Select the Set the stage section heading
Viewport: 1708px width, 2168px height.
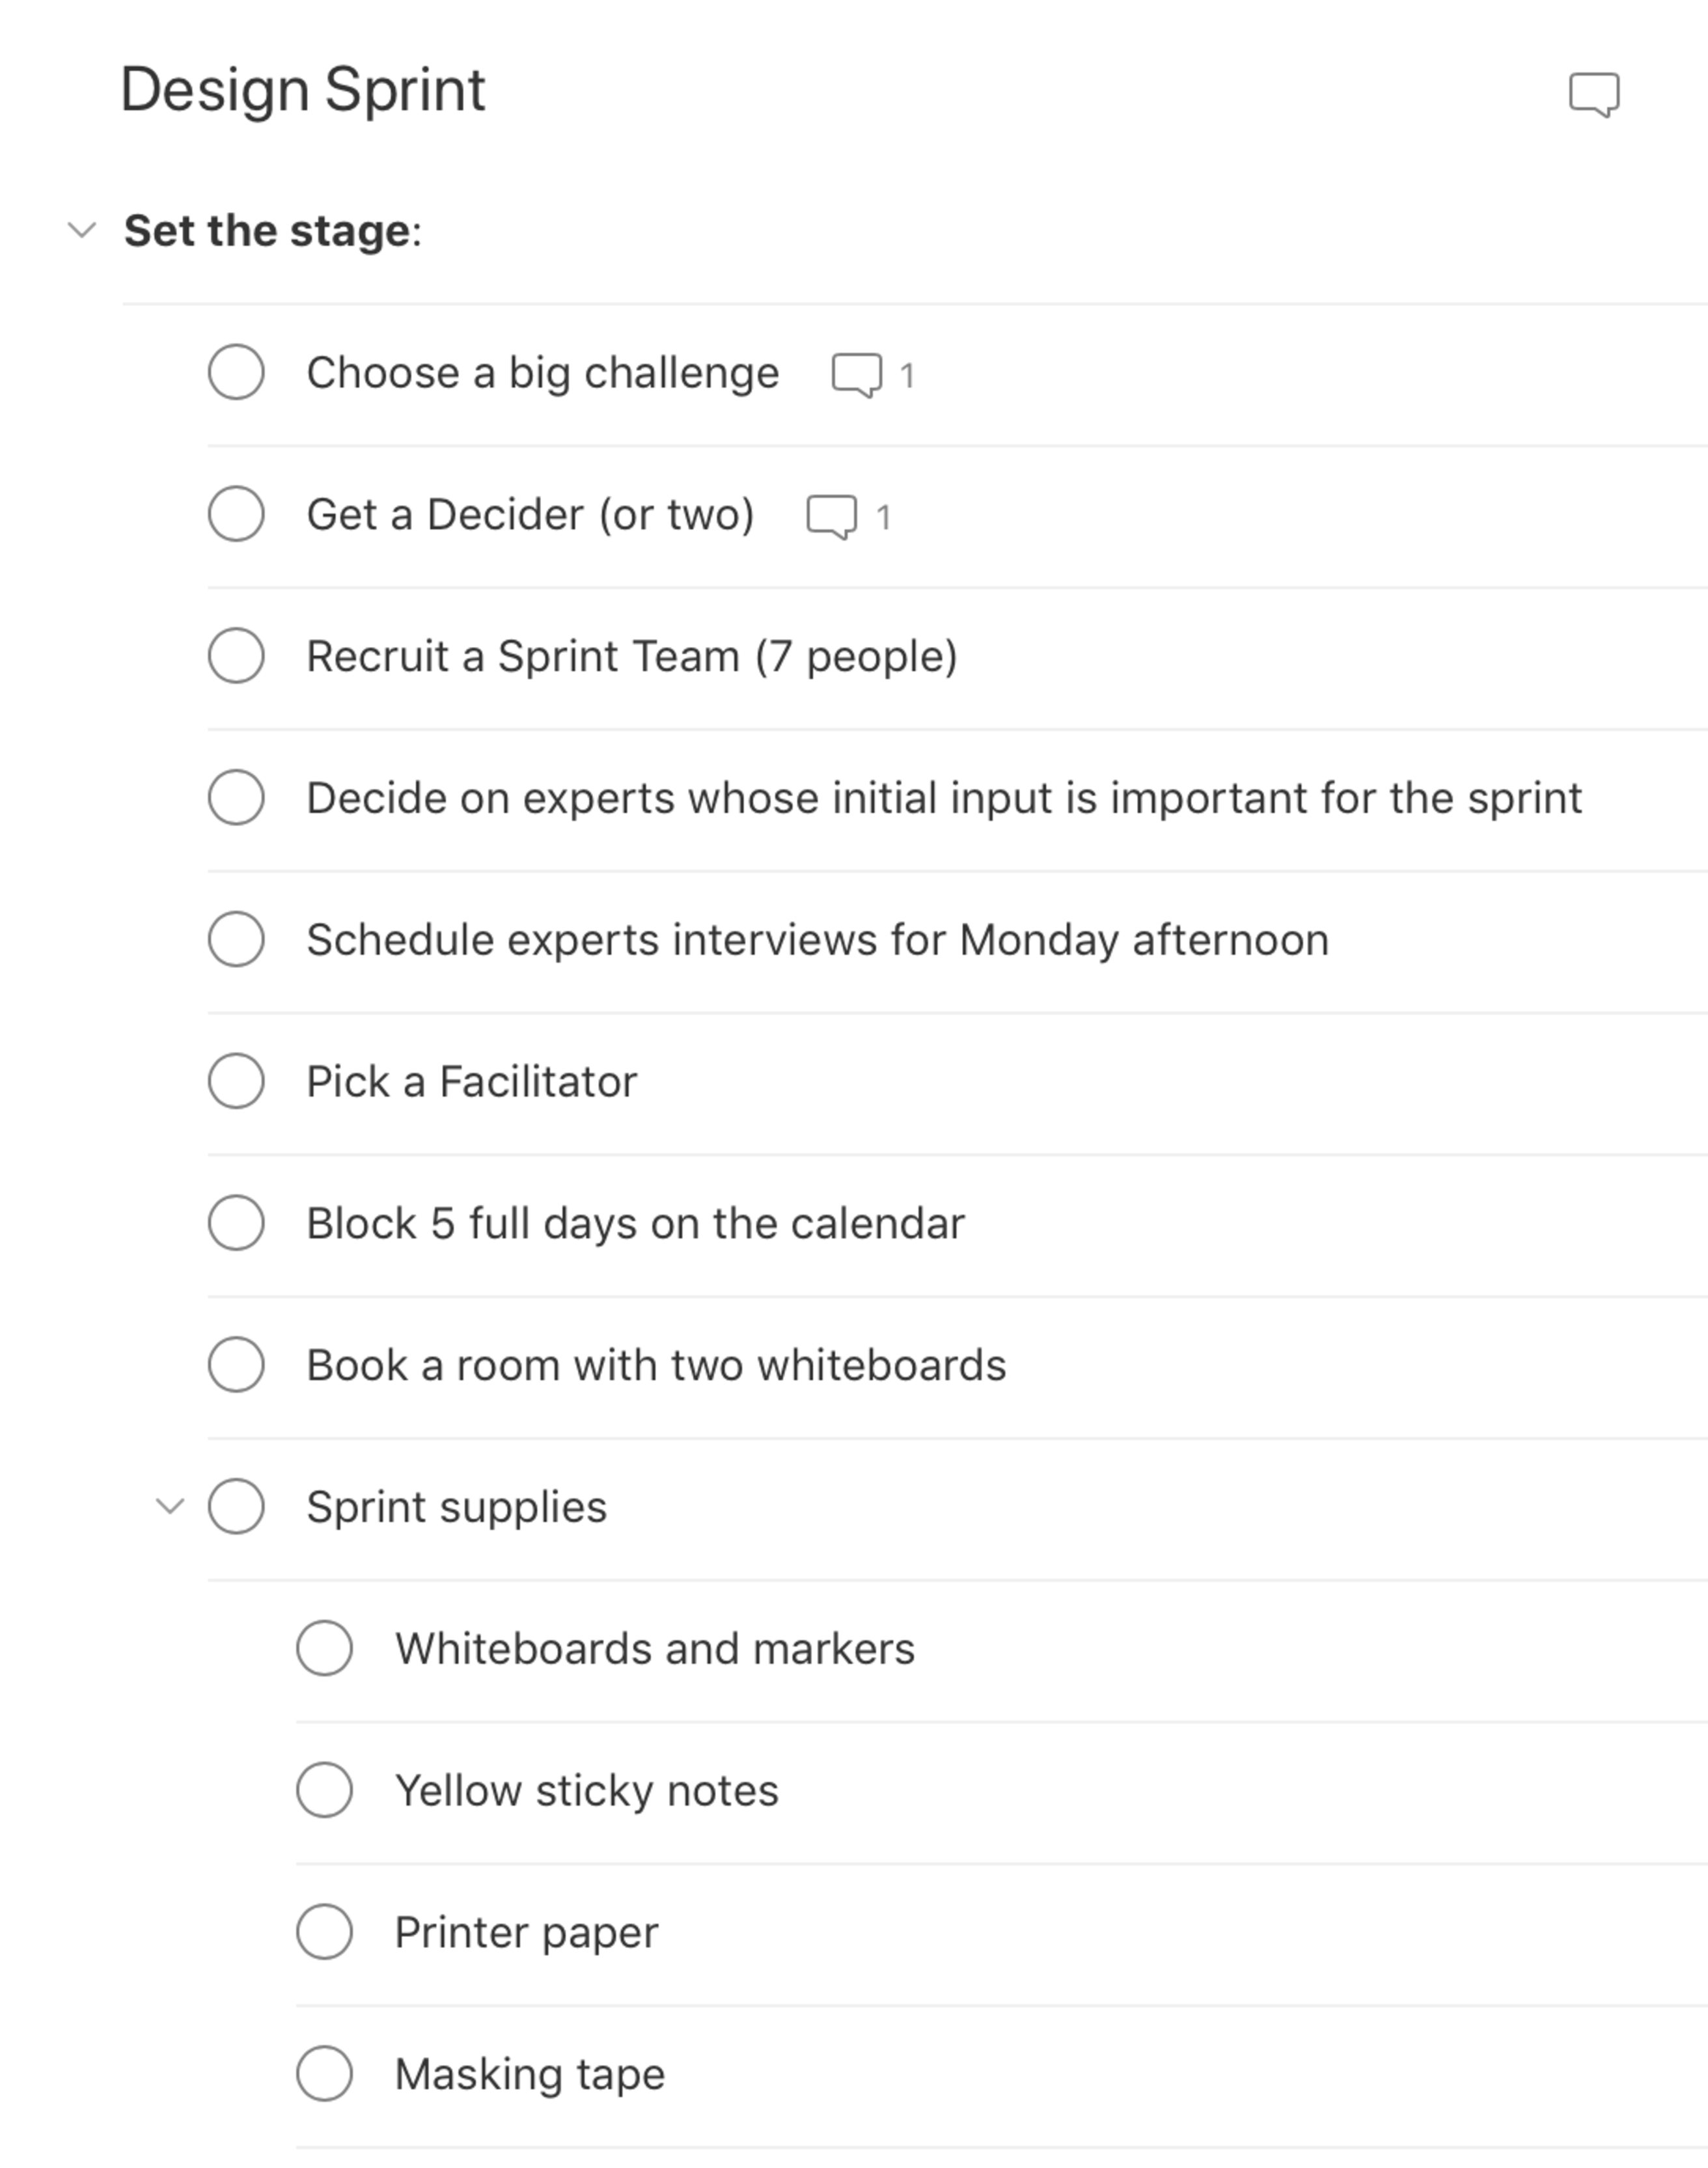[x=271, y=231]
